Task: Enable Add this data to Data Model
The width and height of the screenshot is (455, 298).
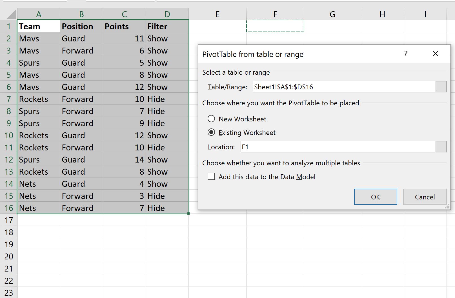Action: [x=211, y=177]
